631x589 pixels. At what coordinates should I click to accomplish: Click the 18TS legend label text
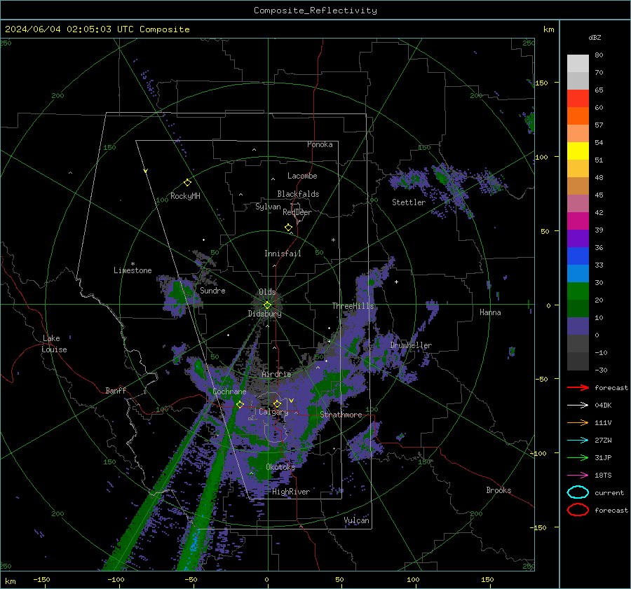click(x=603, y=476)
